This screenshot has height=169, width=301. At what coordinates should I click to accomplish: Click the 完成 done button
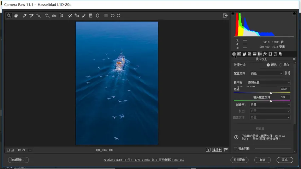coord(285,160)
